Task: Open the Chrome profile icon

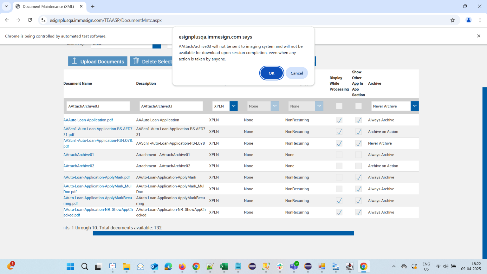Action: coord(468,20)
